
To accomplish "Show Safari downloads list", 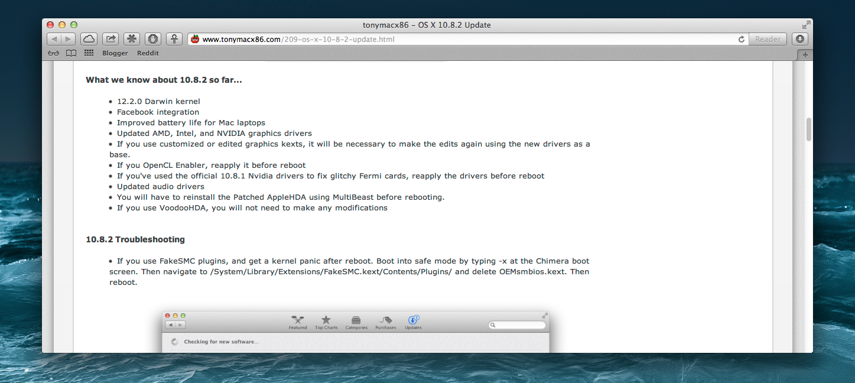I will [x=799, y=39].
